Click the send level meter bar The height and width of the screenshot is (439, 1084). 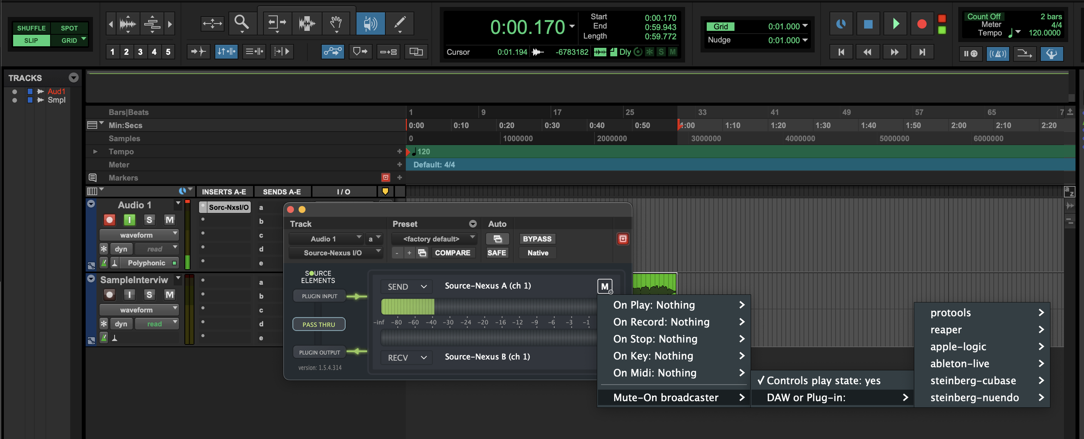488,306
